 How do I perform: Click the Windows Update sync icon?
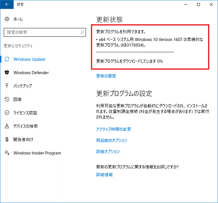(x=7, y=59)
